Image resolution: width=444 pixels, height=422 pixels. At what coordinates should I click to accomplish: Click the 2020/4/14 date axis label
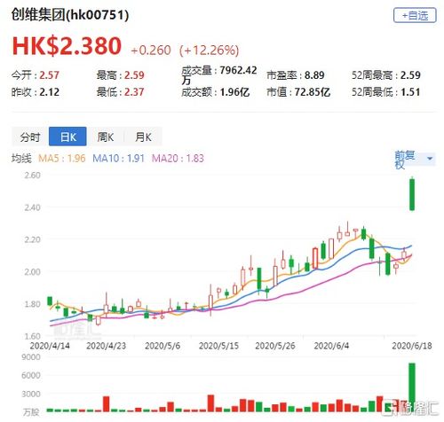(x=50, y=346)
